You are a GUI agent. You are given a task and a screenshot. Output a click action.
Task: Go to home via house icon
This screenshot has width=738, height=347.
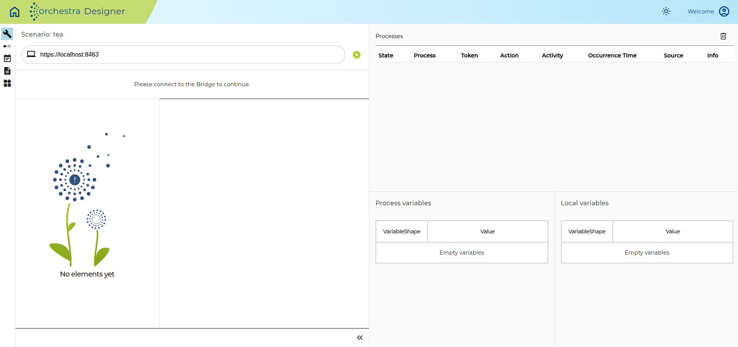click(x=15, y=12)
